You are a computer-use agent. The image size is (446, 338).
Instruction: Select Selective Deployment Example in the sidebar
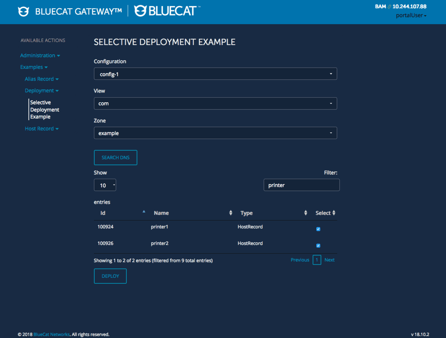45,109
